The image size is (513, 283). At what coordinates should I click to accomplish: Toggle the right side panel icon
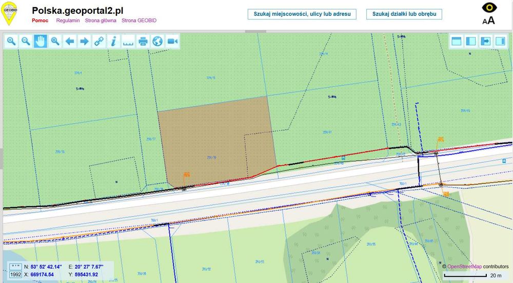[x=500, y=41]
